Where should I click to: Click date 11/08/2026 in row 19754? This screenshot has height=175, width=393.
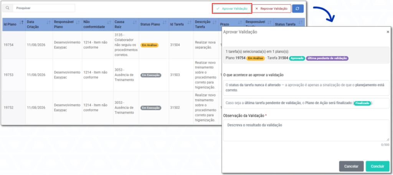[x=36, y=45]
